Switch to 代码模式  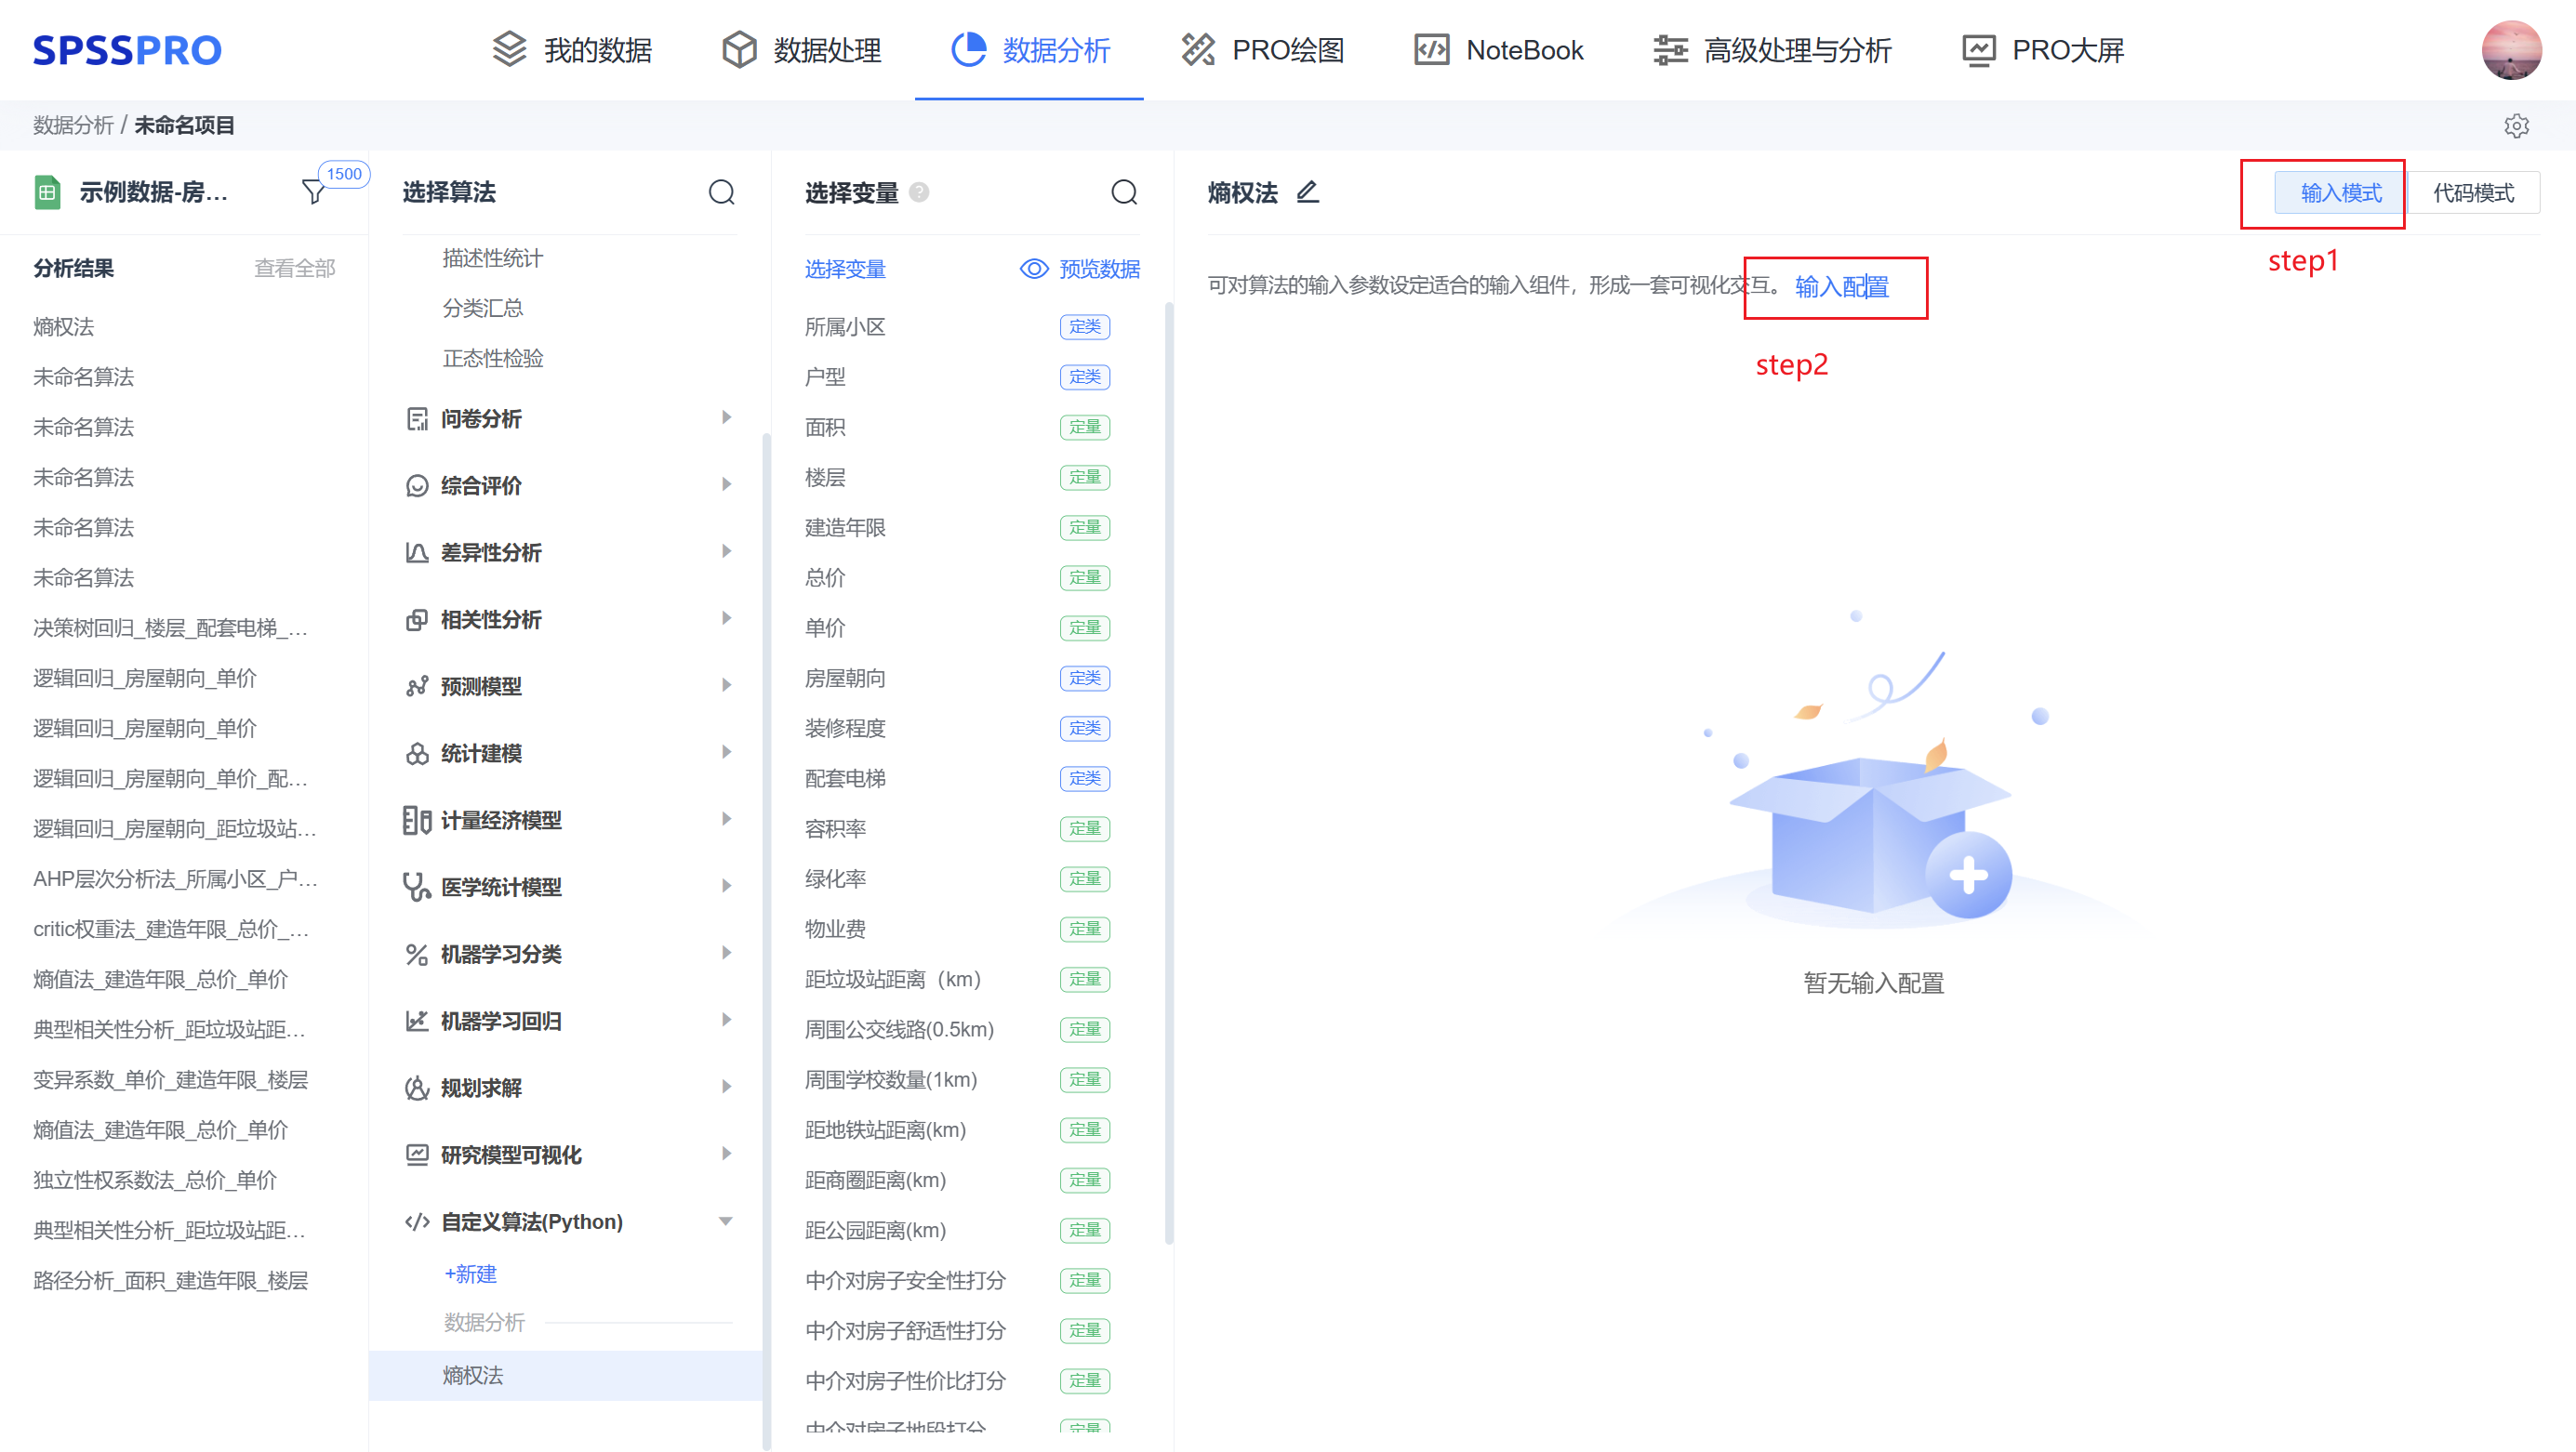point(2473,192)
